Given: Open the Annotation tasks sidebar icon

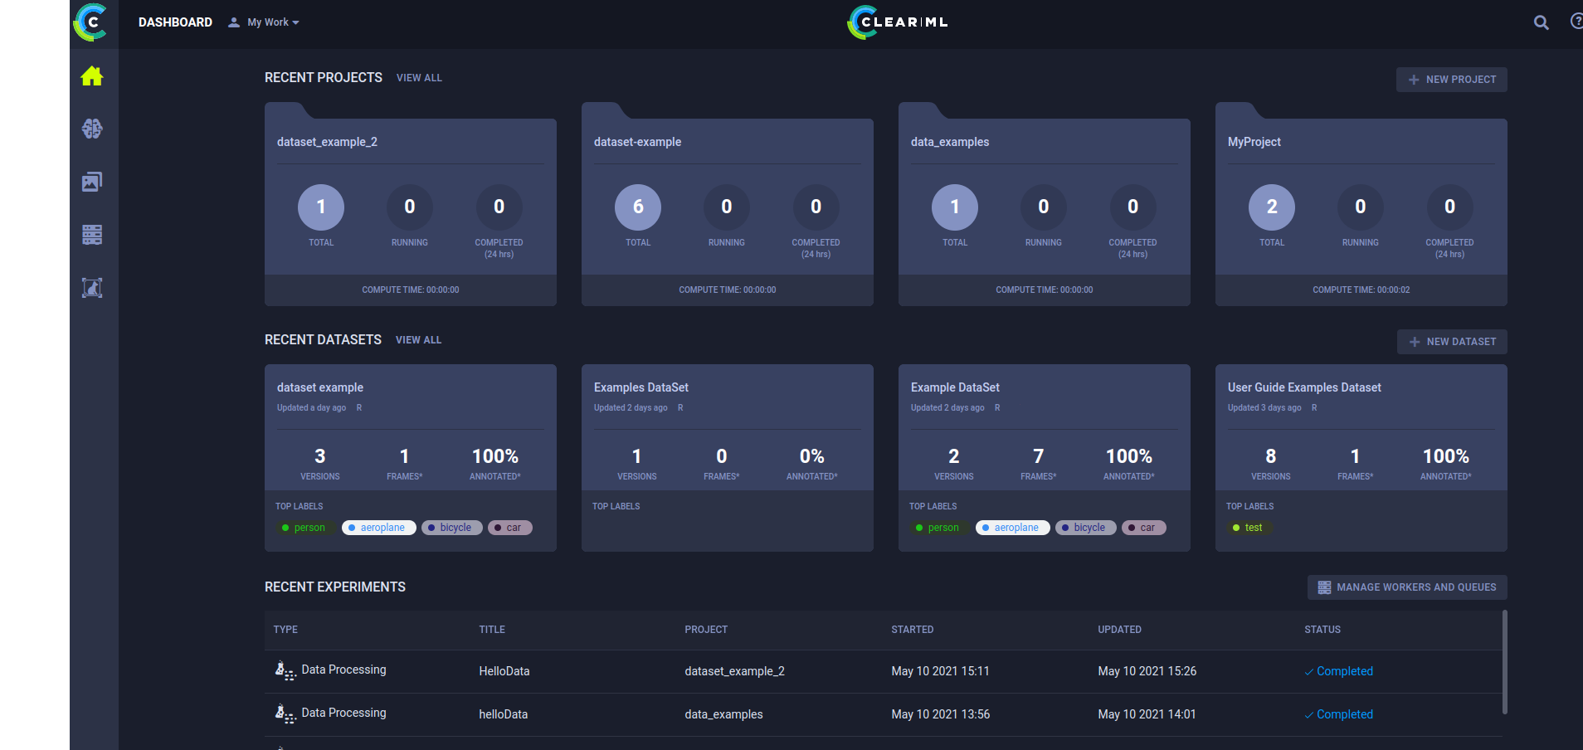Looking at the screenshot, I should click(x=92, y=288).
